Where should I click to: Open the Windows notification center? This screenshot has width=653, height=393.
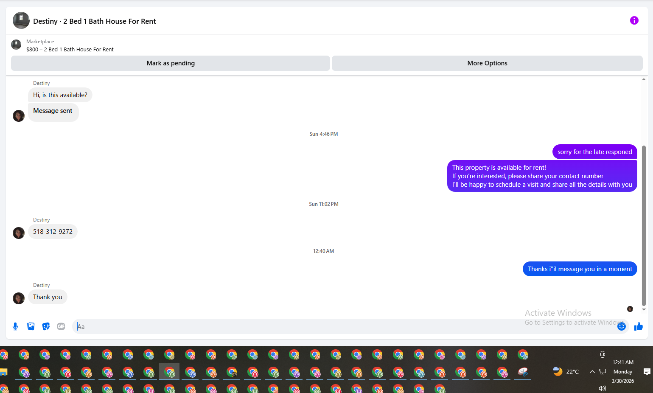click(647, 372)
